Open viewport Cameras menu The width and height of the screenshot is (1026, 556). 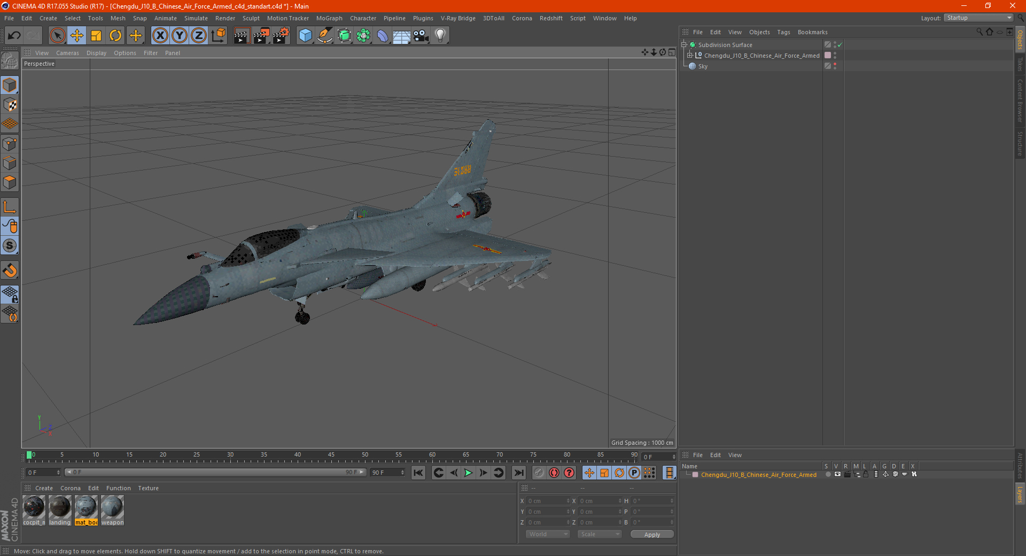67,53
